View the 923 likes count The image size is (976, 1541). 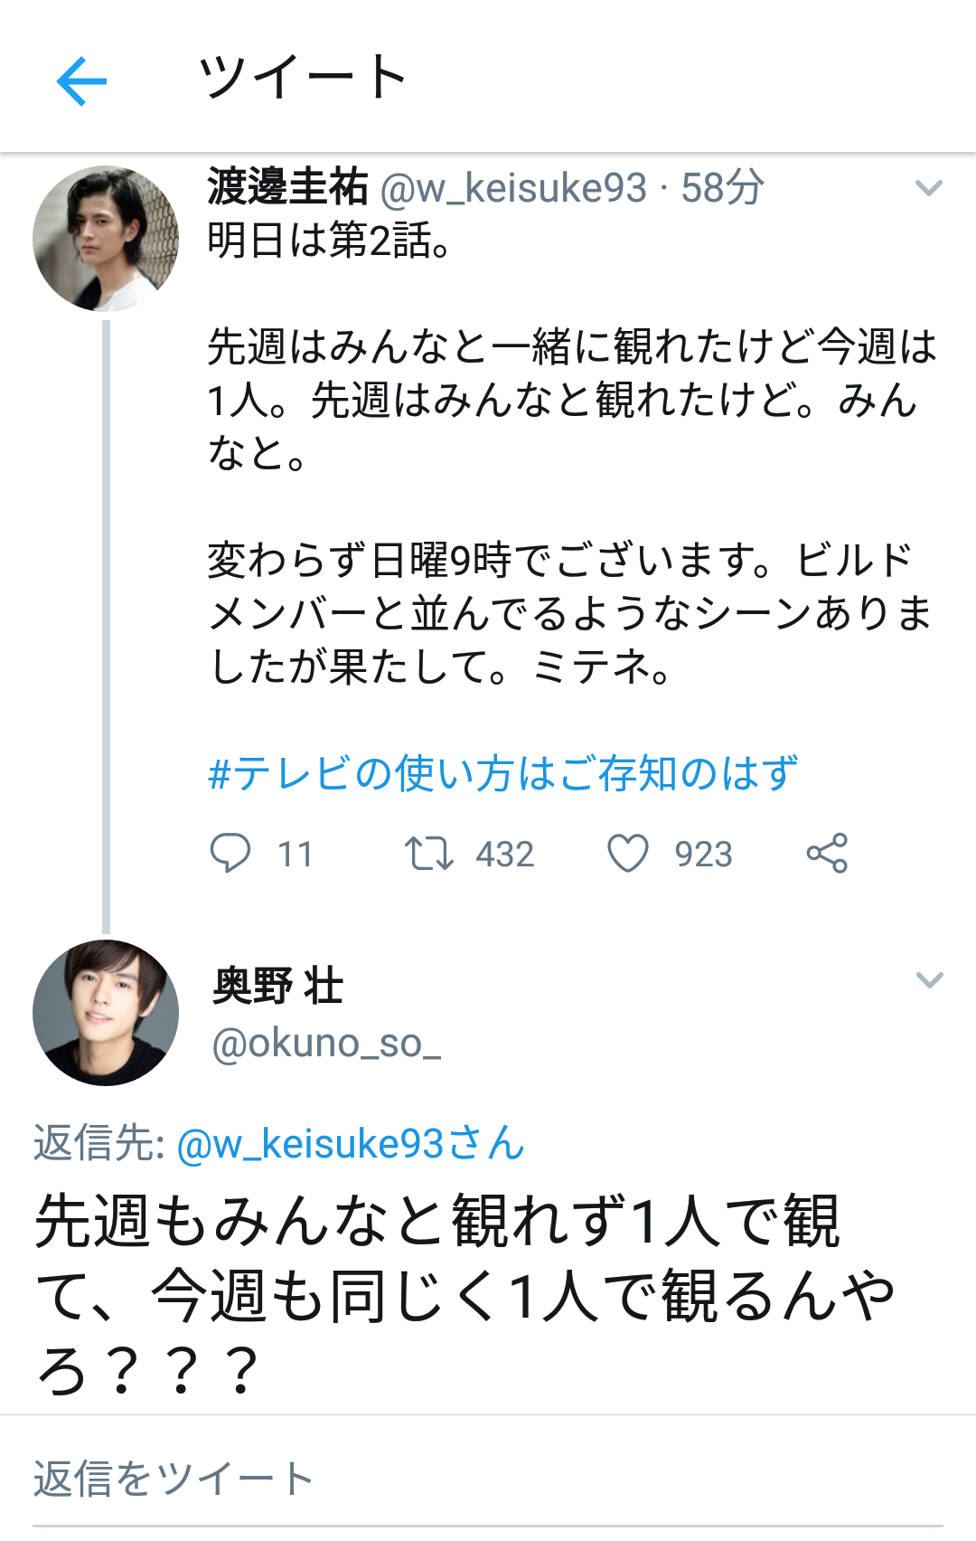(703, 854)
